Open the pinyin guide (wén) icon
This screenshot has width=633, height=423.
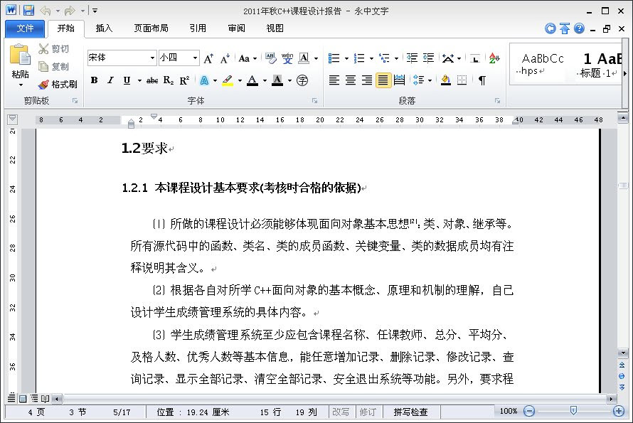[x=287, y=58]
